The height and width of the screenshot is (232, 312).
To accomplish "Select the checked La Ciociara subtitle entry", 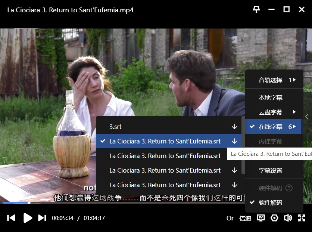I will tap(165, 141).
